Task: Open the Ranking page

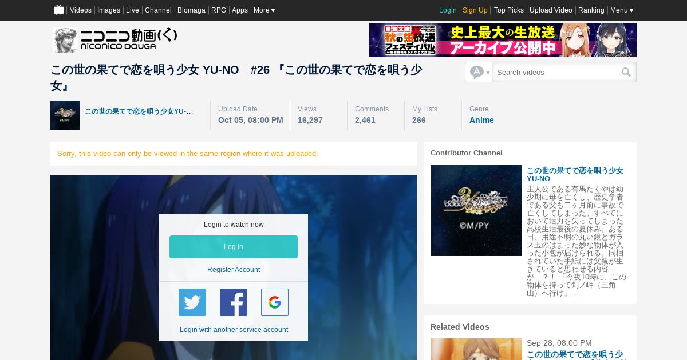Action: 591,10
